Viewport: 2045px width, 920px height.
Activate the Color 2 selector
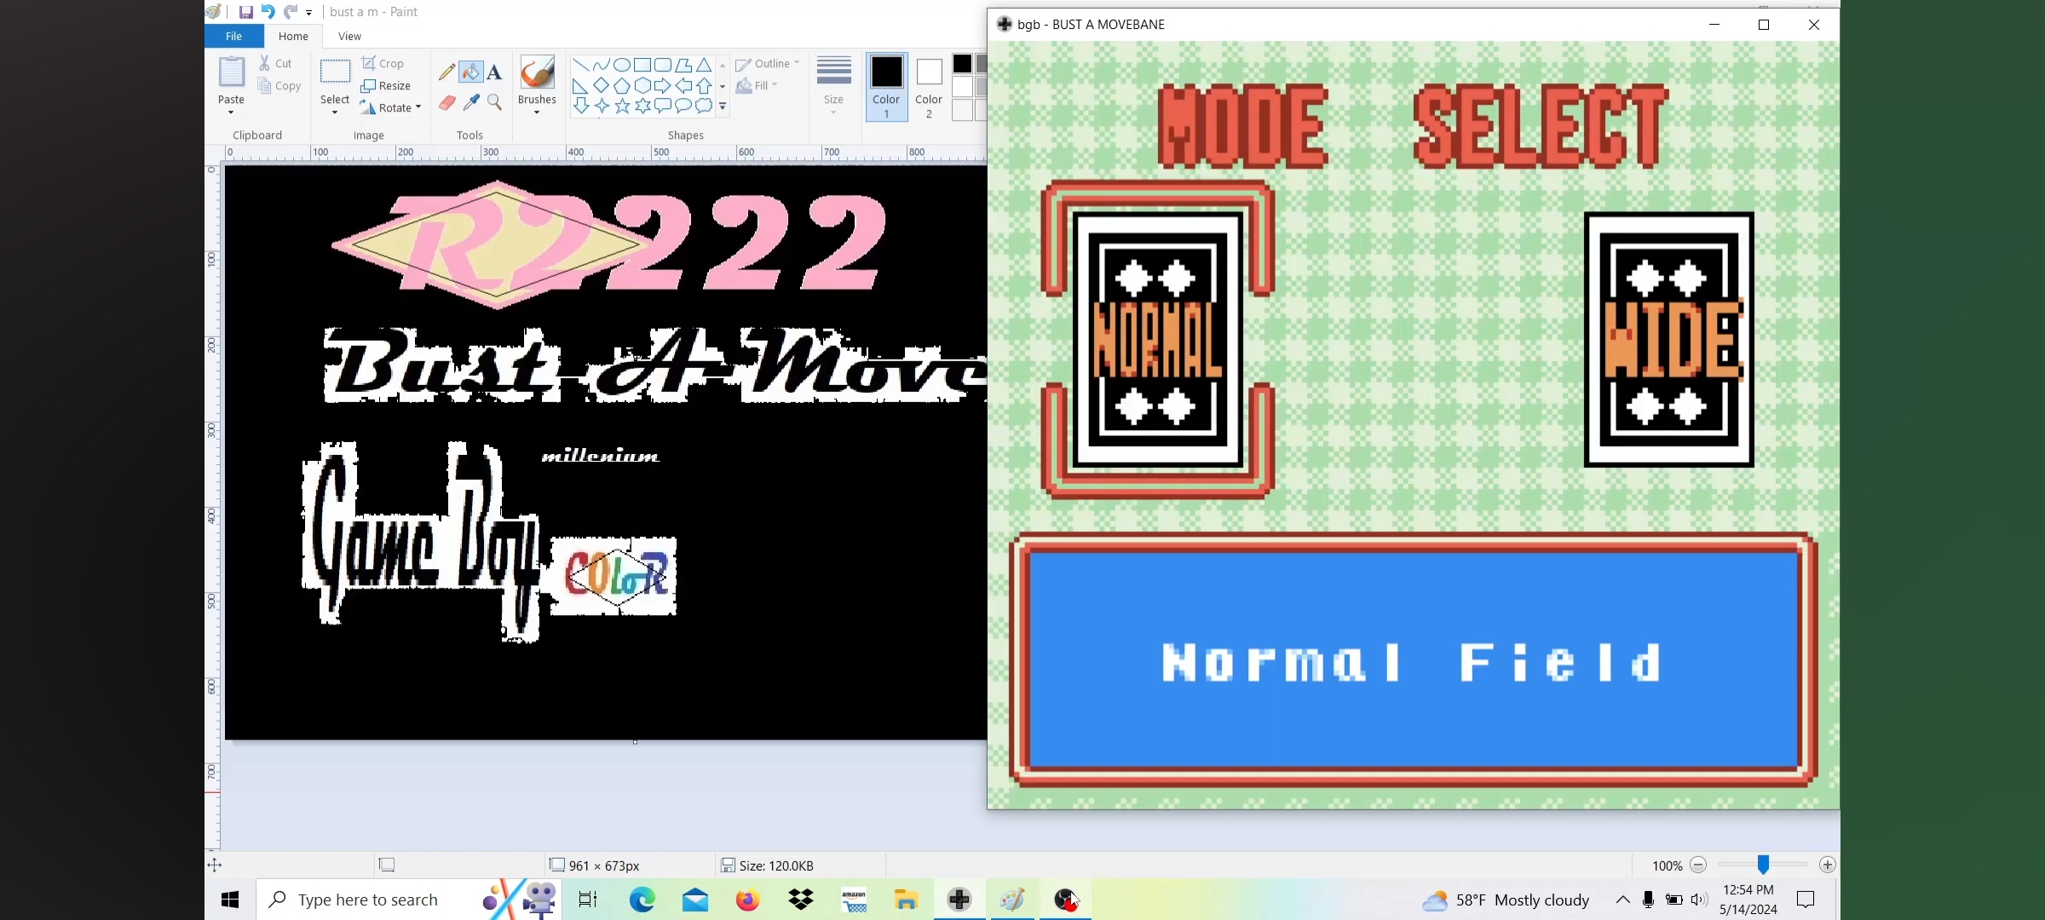929,87
